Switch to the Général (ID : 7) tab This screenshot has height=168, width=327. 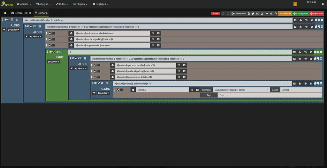(x=21, y=13)
